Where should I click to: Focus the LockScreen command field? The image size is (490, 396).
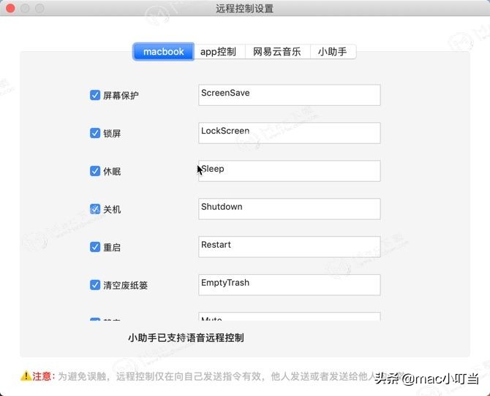tap(290, 133)
